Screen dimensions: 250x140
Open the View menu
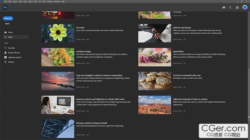44,1
